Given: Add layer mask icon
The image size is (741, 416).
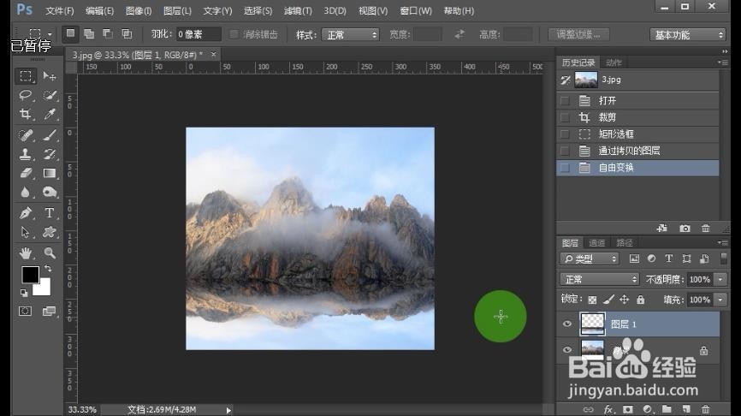Looking at the screenshot, I should (627, 409).
